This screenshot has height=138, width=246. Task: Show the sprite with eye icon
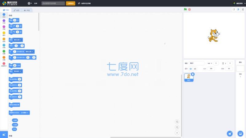tap(191, 69)
